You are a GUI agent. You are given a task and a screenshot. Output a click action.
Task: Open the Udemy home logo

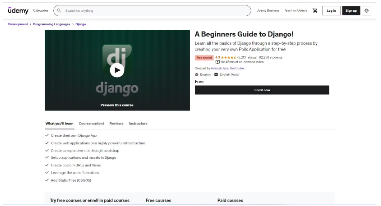click(x=18, y=10)
